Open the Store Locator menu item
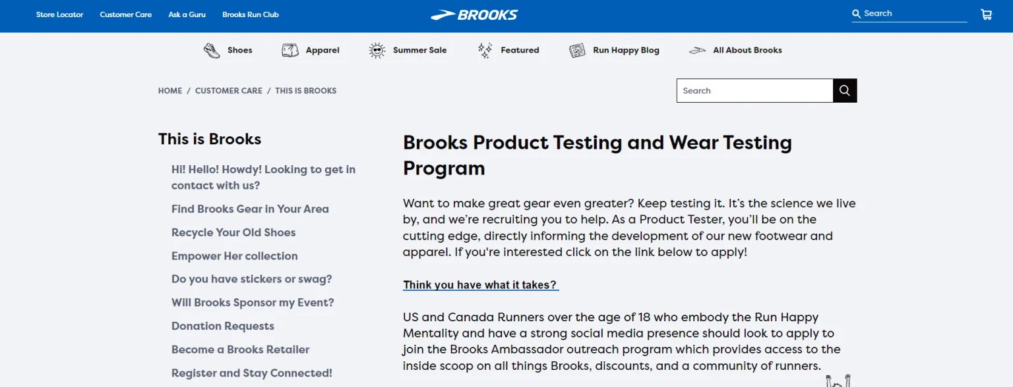The width and height of the screenshot is (1013, 387). pyautogui.click(x=59, y=14)
